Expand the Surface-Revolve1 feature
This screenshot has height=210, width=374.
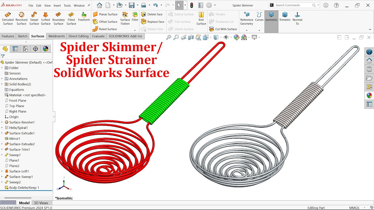[x=2, y=123]
